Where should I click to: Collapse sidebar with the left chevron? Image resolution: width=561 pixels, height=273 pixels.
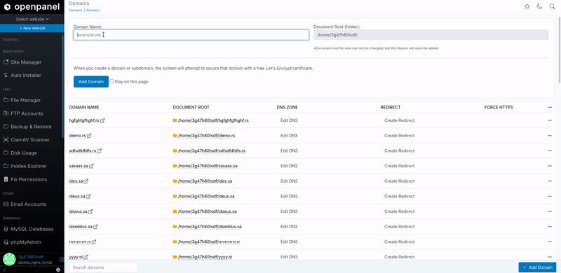pos(4,269)
